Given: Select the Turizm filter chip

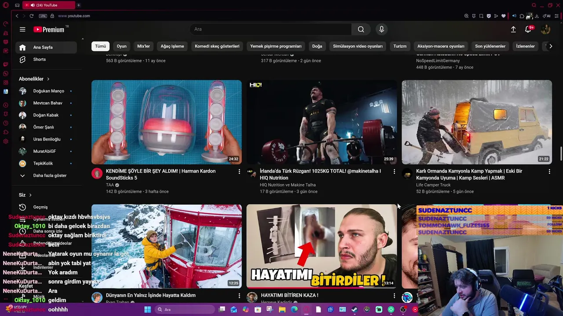Looking at the screenshot, I should 400,46.
